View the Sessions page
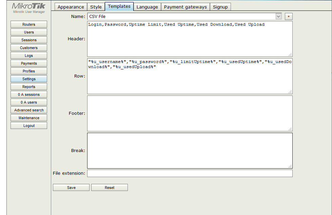Image resolution: width=332 pixels, height=215 pixels. coord(29,40)
